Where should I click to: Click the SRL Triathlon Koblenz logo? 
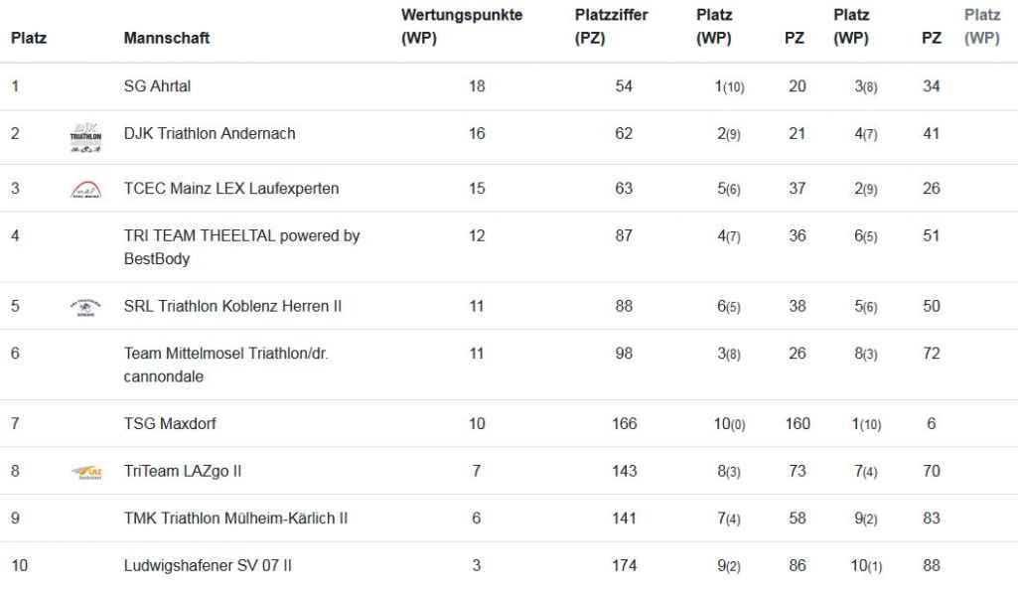[x=85, y=307]
